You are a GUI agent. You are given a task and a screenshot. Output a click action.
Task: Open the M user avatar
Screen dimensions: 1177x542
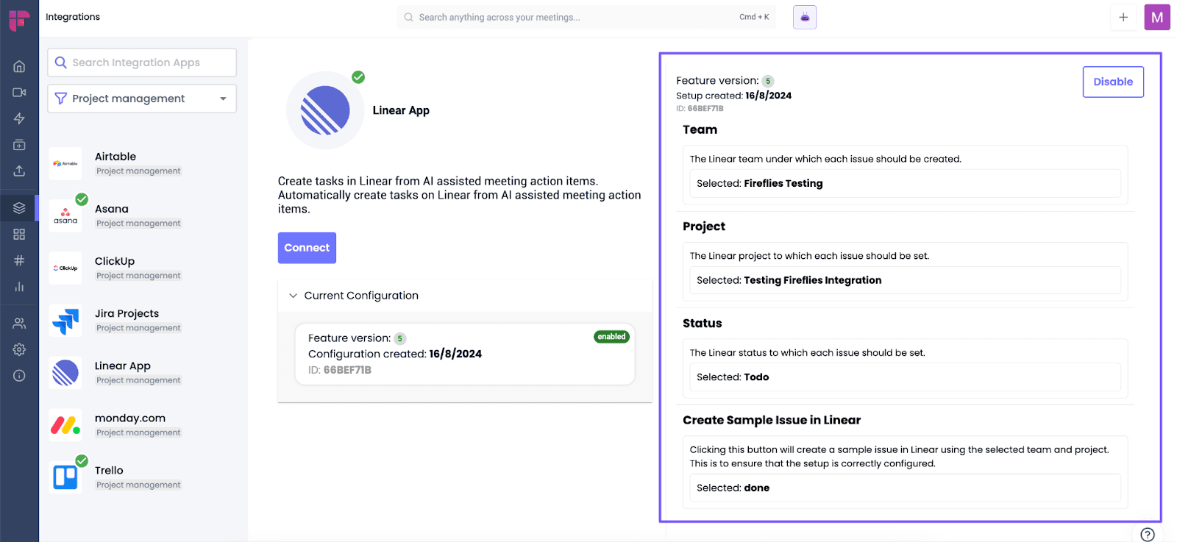point(1157,18)
